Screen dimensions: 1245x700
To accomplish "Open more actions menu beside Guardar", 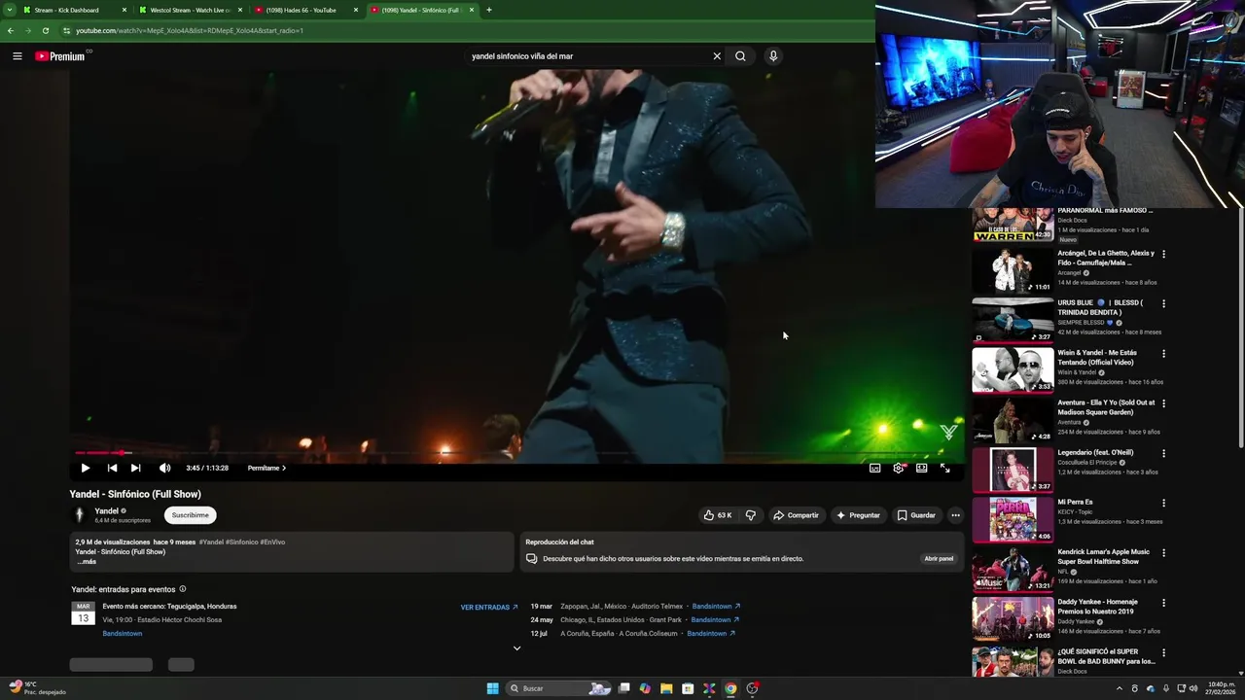I will (955, 515).
